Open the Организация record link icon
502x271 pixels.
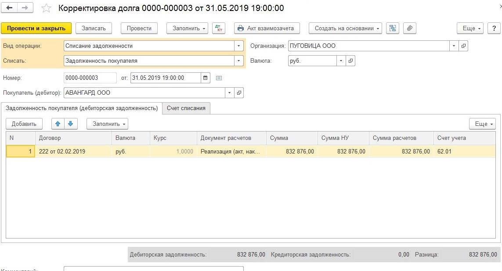click(x=463, y=46)
